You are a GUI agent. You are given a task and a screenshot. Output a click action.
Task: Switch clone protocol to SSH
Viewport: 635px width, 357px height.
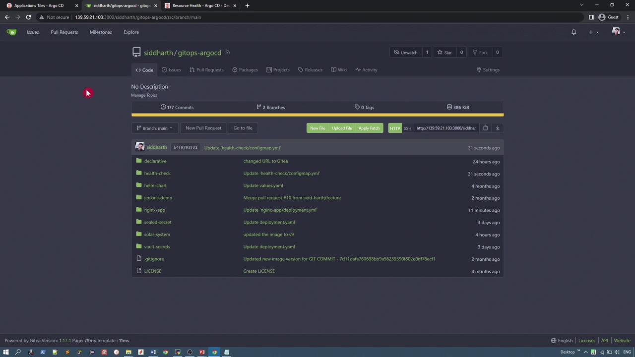(407, 128)
